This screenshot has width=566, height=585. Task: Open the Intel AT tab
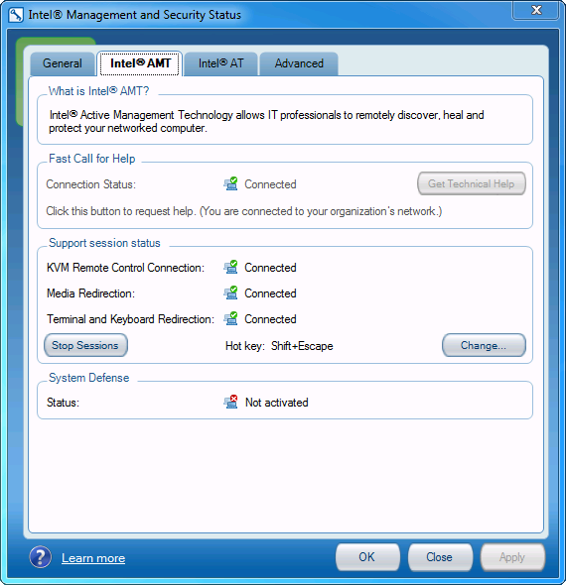[x=220, y=63]
